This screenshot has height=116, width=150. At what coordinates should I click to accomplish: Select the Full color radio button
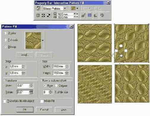pyautogui.click(x=6, y=40)
